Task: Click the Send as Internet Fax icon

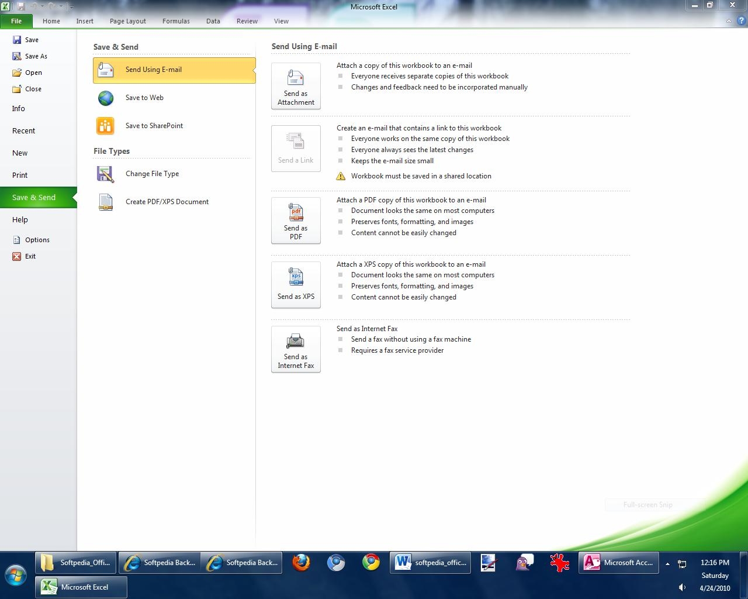Action: coord(296,349)
